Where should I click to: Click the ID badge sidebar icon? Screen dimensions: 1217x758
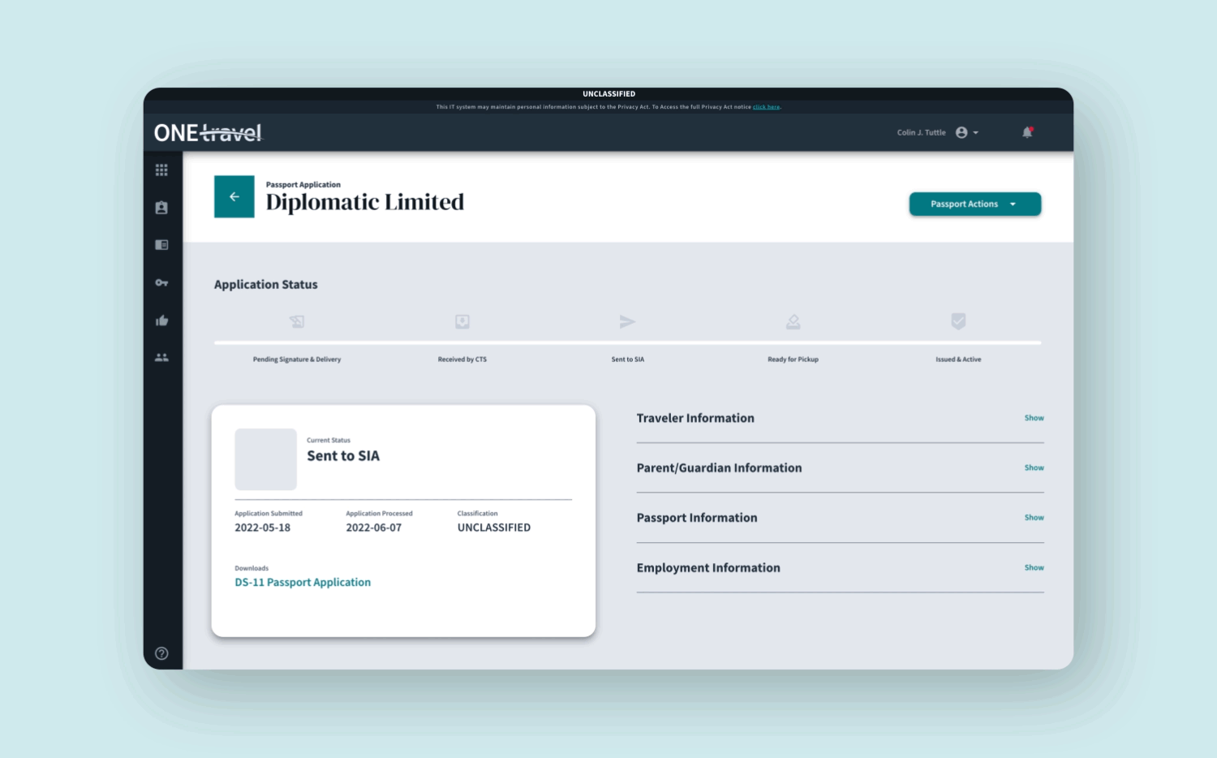pos(161,208)
